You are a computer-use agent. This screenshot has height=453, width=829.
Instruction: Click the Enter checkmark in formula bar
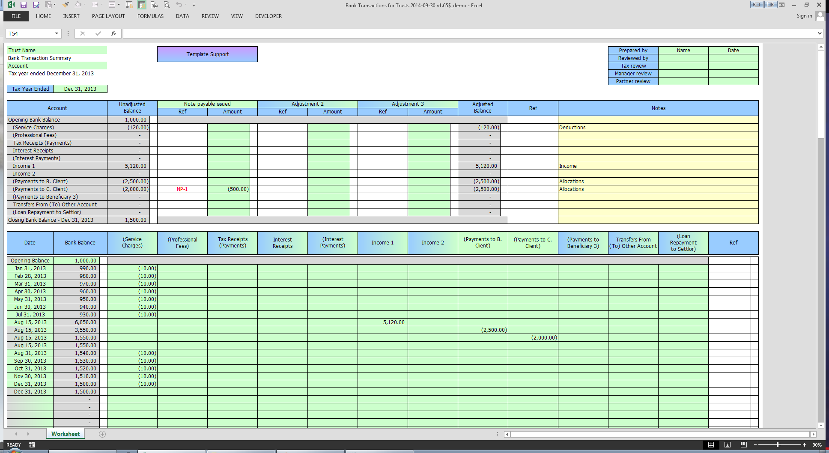click(98, 33)
